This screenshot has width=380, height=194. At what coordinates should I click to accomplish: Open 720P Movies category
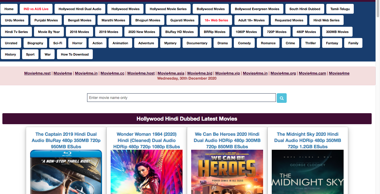(x=277, y=32)
